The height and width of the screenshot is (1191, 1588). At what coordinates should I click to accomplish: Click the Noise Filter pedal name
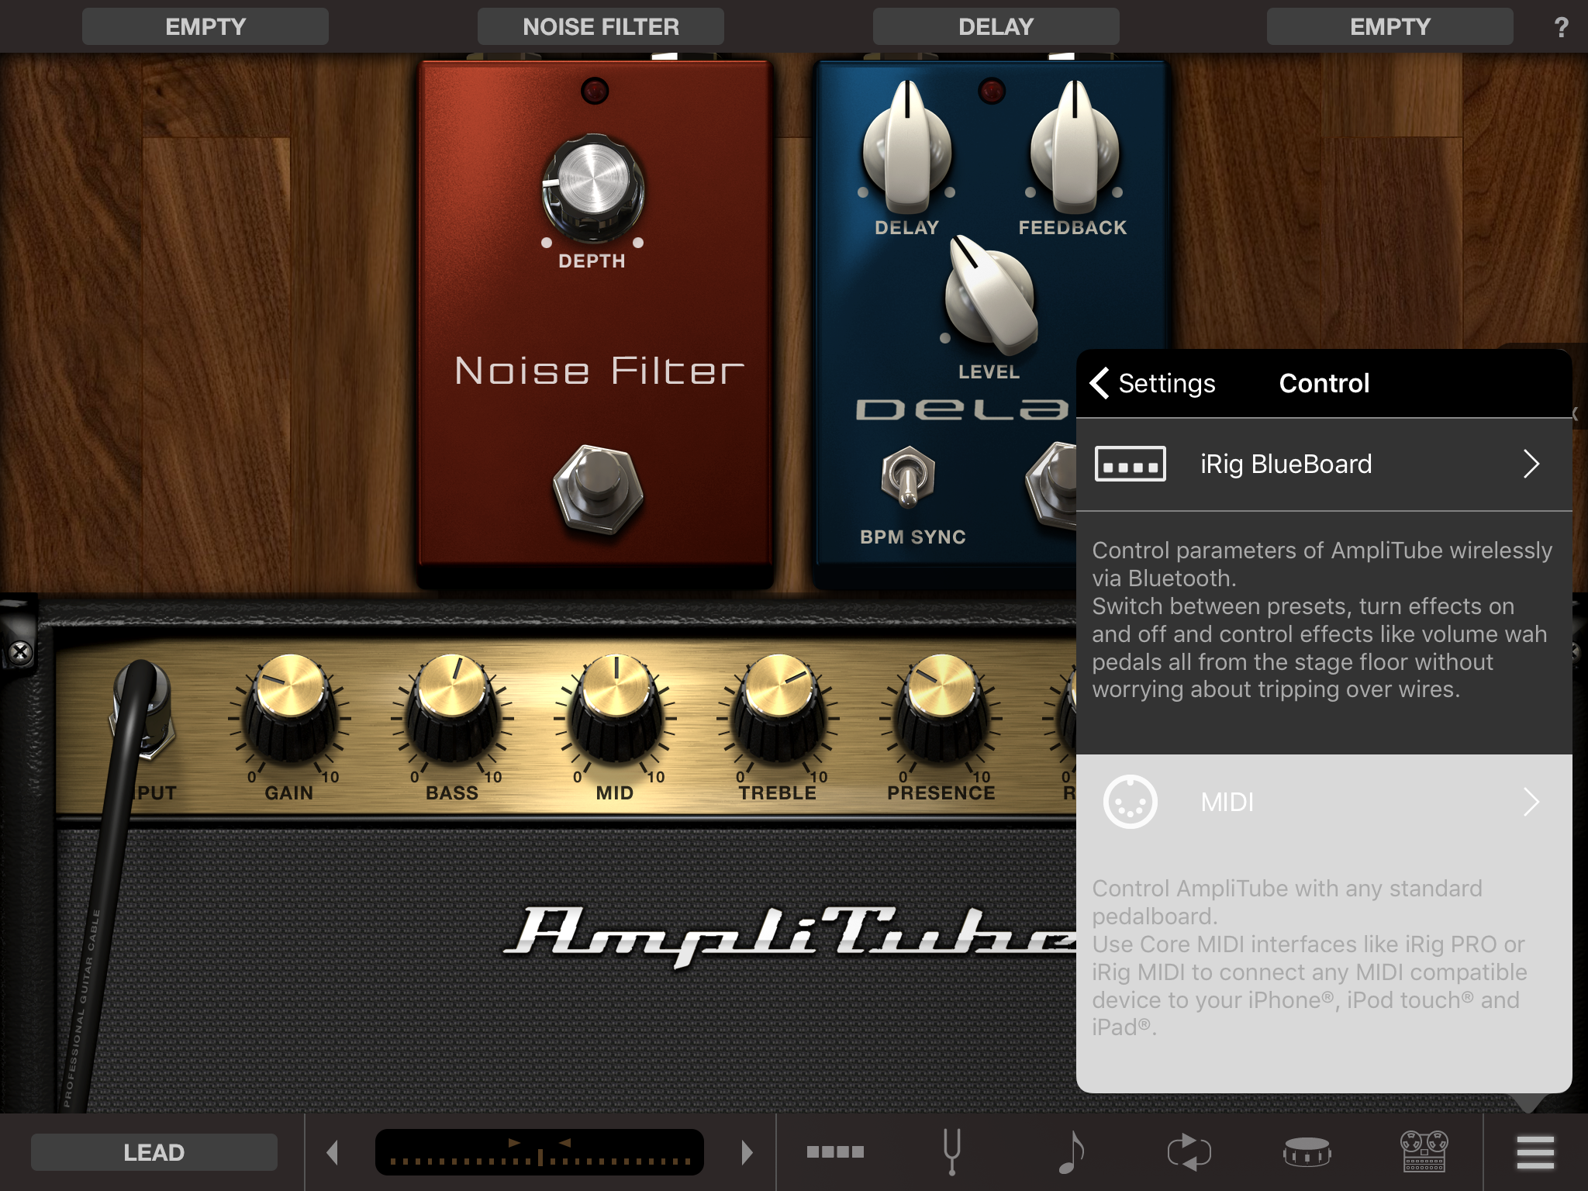pos(599,371)
